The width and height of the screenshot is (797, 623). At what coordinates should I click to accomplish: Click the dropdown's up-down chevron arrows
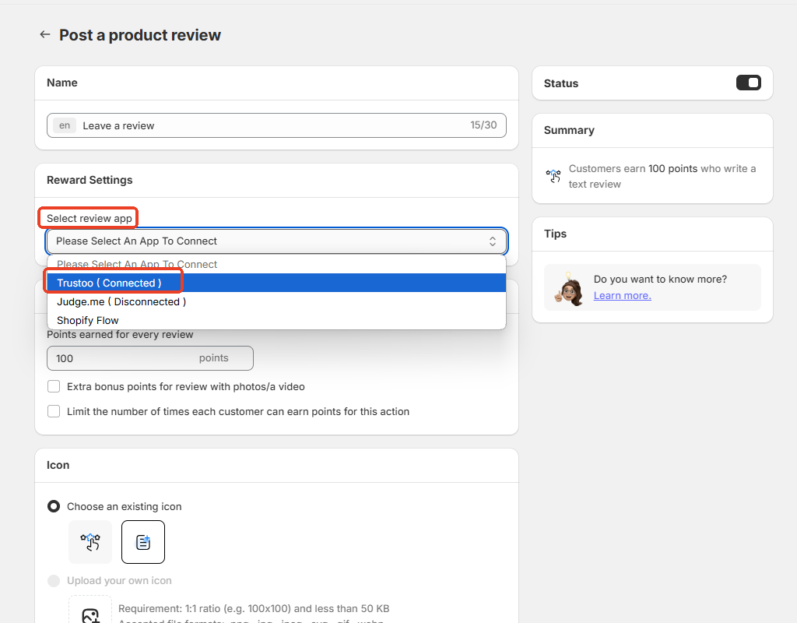coord(492,241)
